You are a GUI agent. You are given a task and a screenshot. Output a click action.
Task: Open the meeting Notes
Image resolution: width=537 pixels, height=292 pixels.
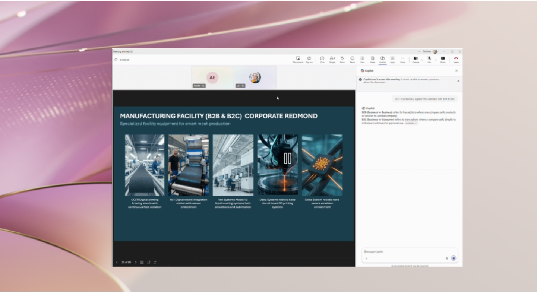pos(372,60)
